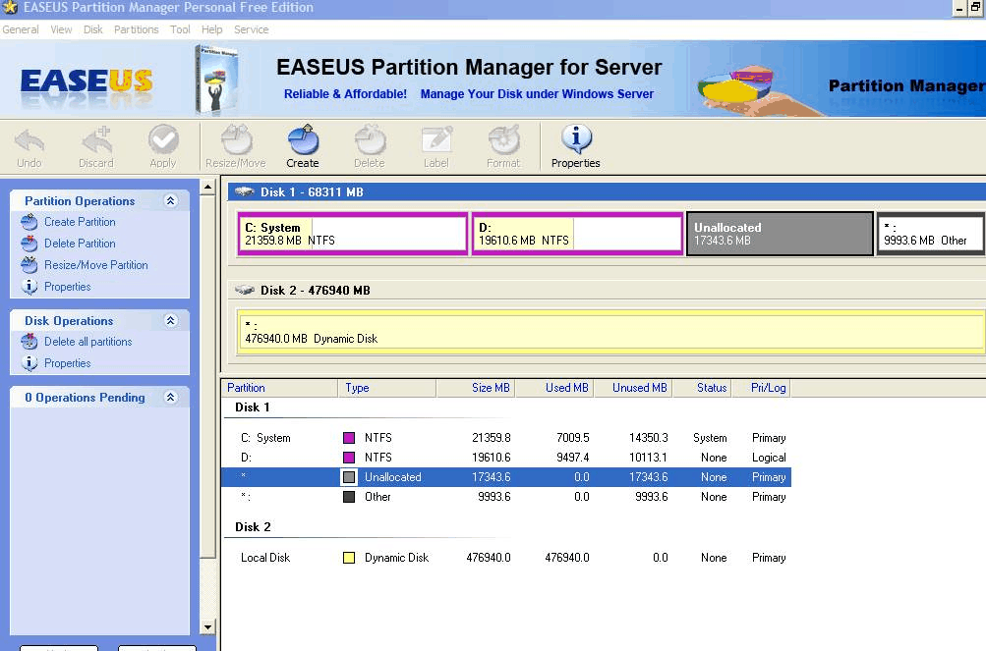The height and width of the screenshot is (651, 986).
Task: Click the Delete Partition link
Action: point(80,244)
